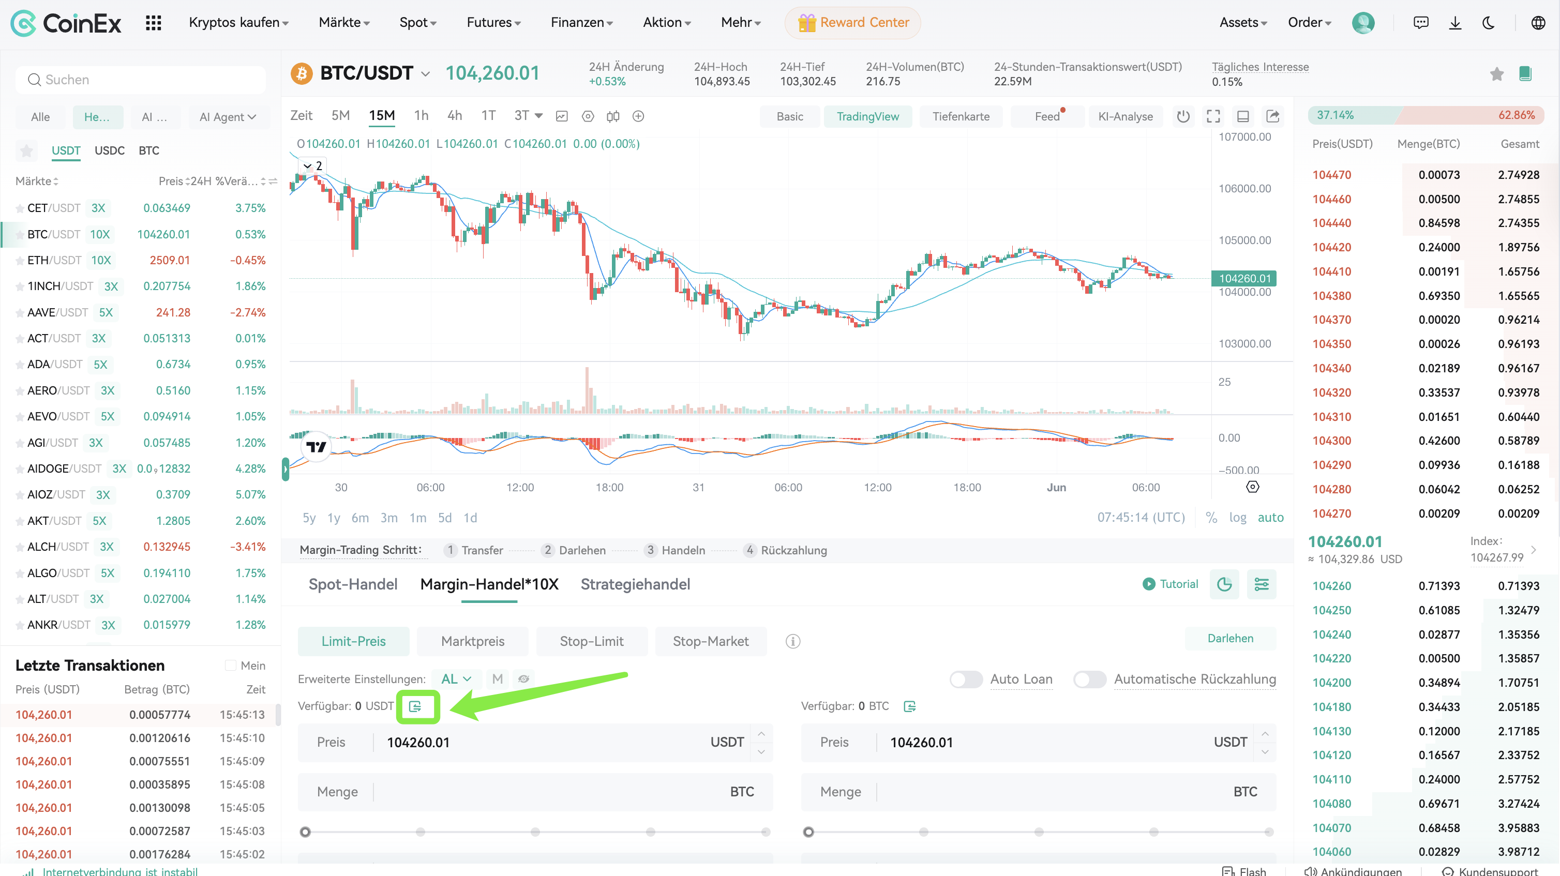The width and height of the screenshot is (1560, 876).
Task: Toggle the hide-order eye icon
Action: (524, 679)
